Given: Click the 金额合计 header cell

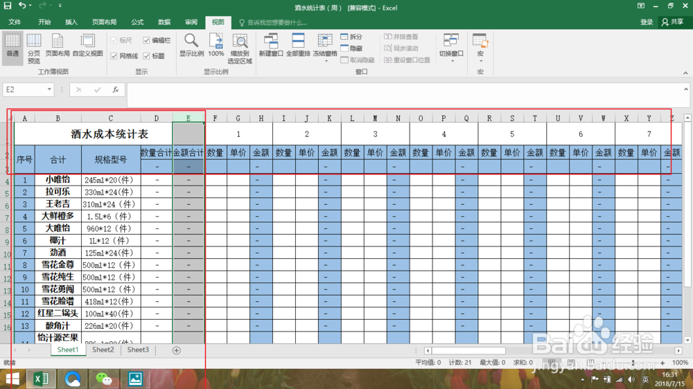Looking at the screenshot, I should tap(188, 153).
